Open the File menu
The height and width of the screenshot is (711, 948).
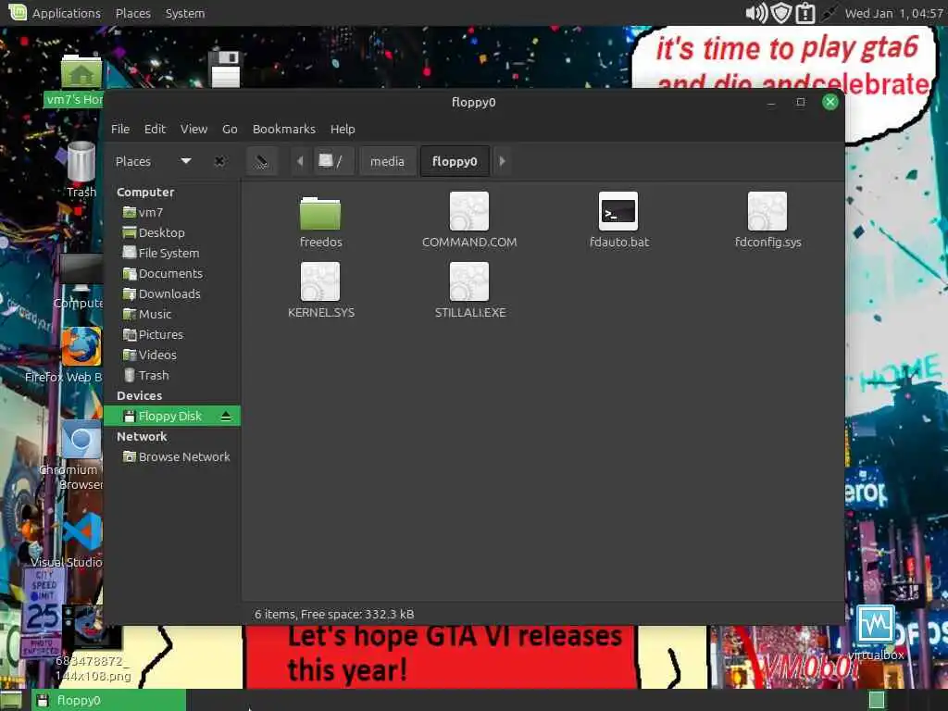(120, 129)
